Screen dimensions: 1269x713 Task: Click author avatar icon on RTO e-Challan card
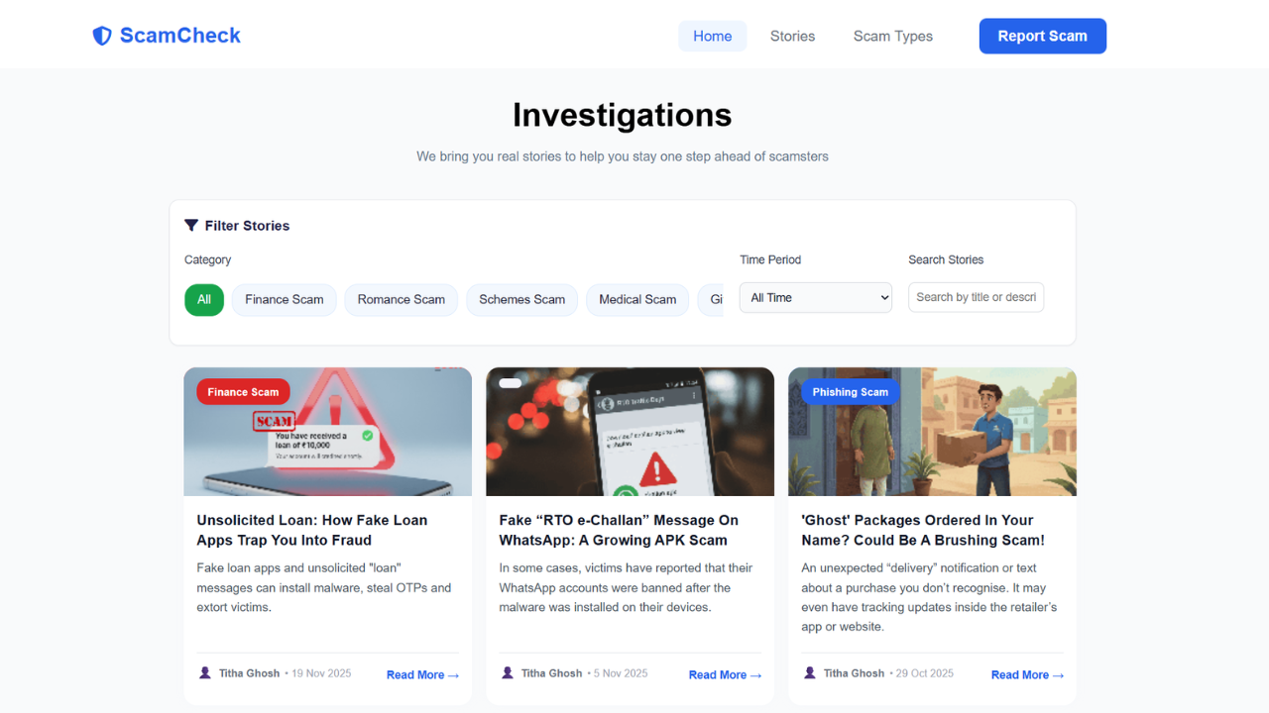(x=508, y=673)
